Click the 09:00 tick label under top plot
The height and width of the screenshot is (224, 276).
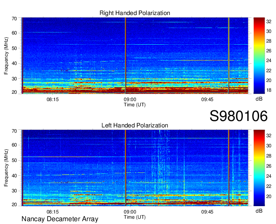tap(130, 99)
